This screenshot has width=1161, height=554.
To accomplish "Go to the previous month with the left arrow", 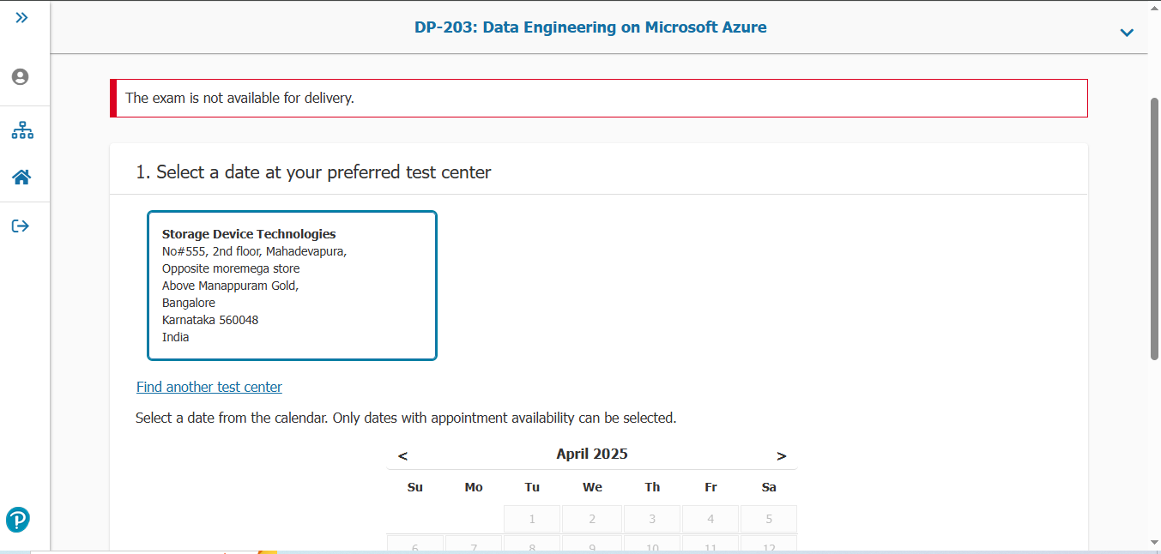I will coord(402,455).
